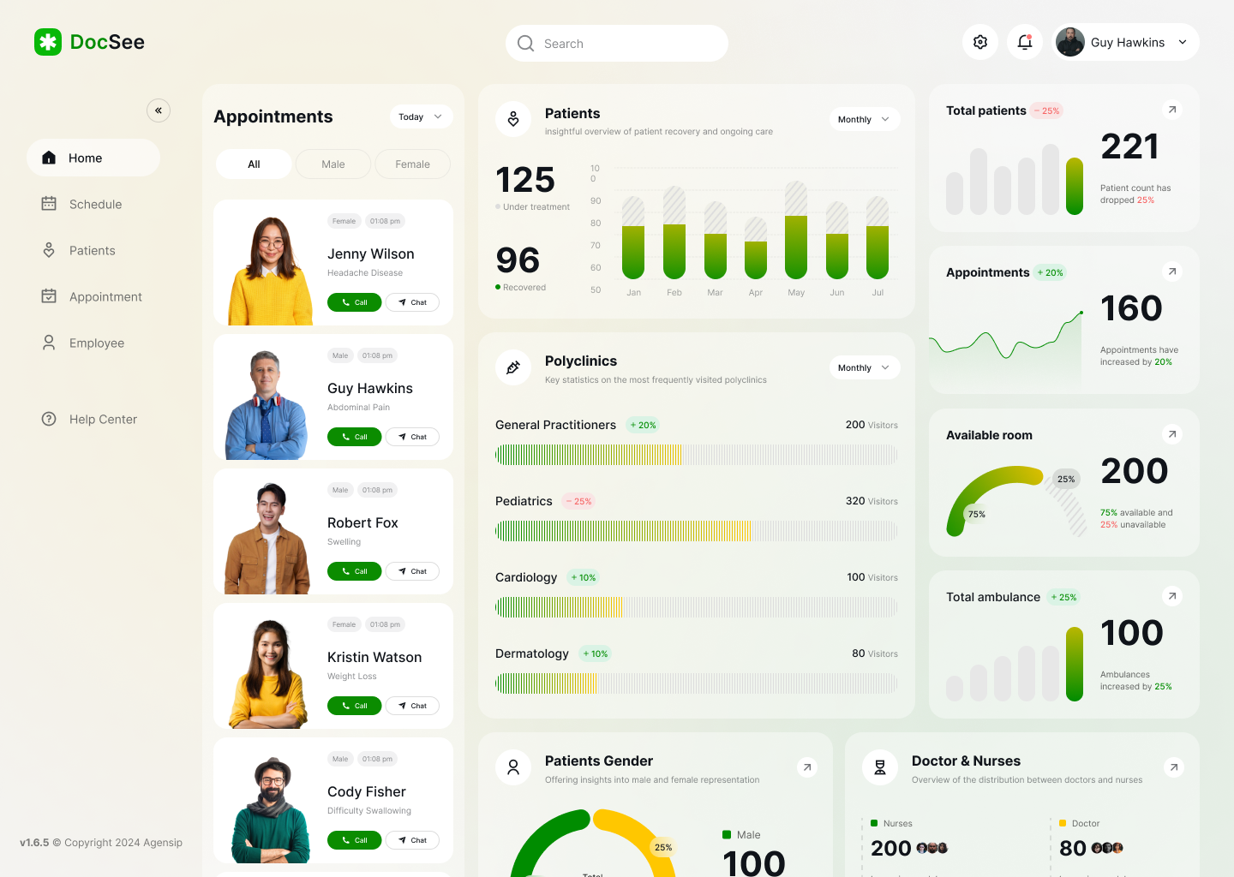Screen dimensions: 1234x877
Task: Open Doctor & Nurses arrow icon
Action: 1174,767
